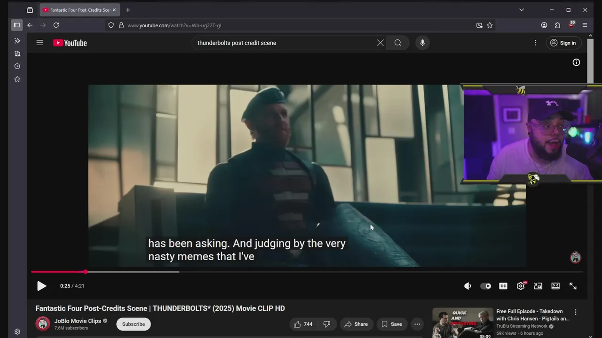The height and width of the screenshot is (338, 602).
Task: Go to YouTube home via logo
Action: [x=70, y=43]
